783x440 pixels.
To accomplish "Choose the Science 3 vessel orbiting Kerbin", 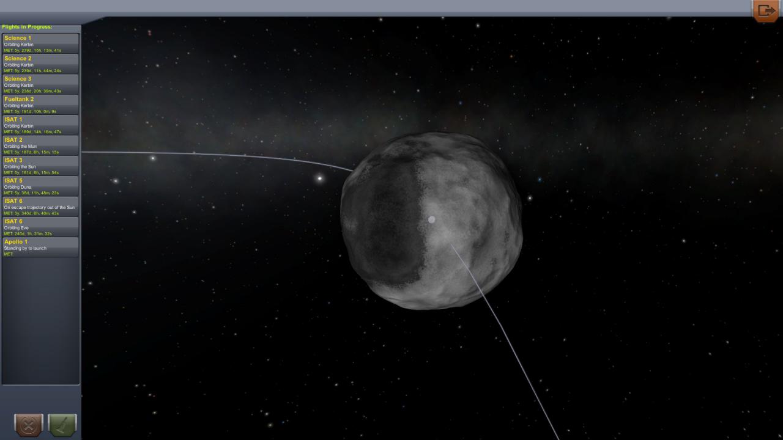I will (x=41, y=84).
